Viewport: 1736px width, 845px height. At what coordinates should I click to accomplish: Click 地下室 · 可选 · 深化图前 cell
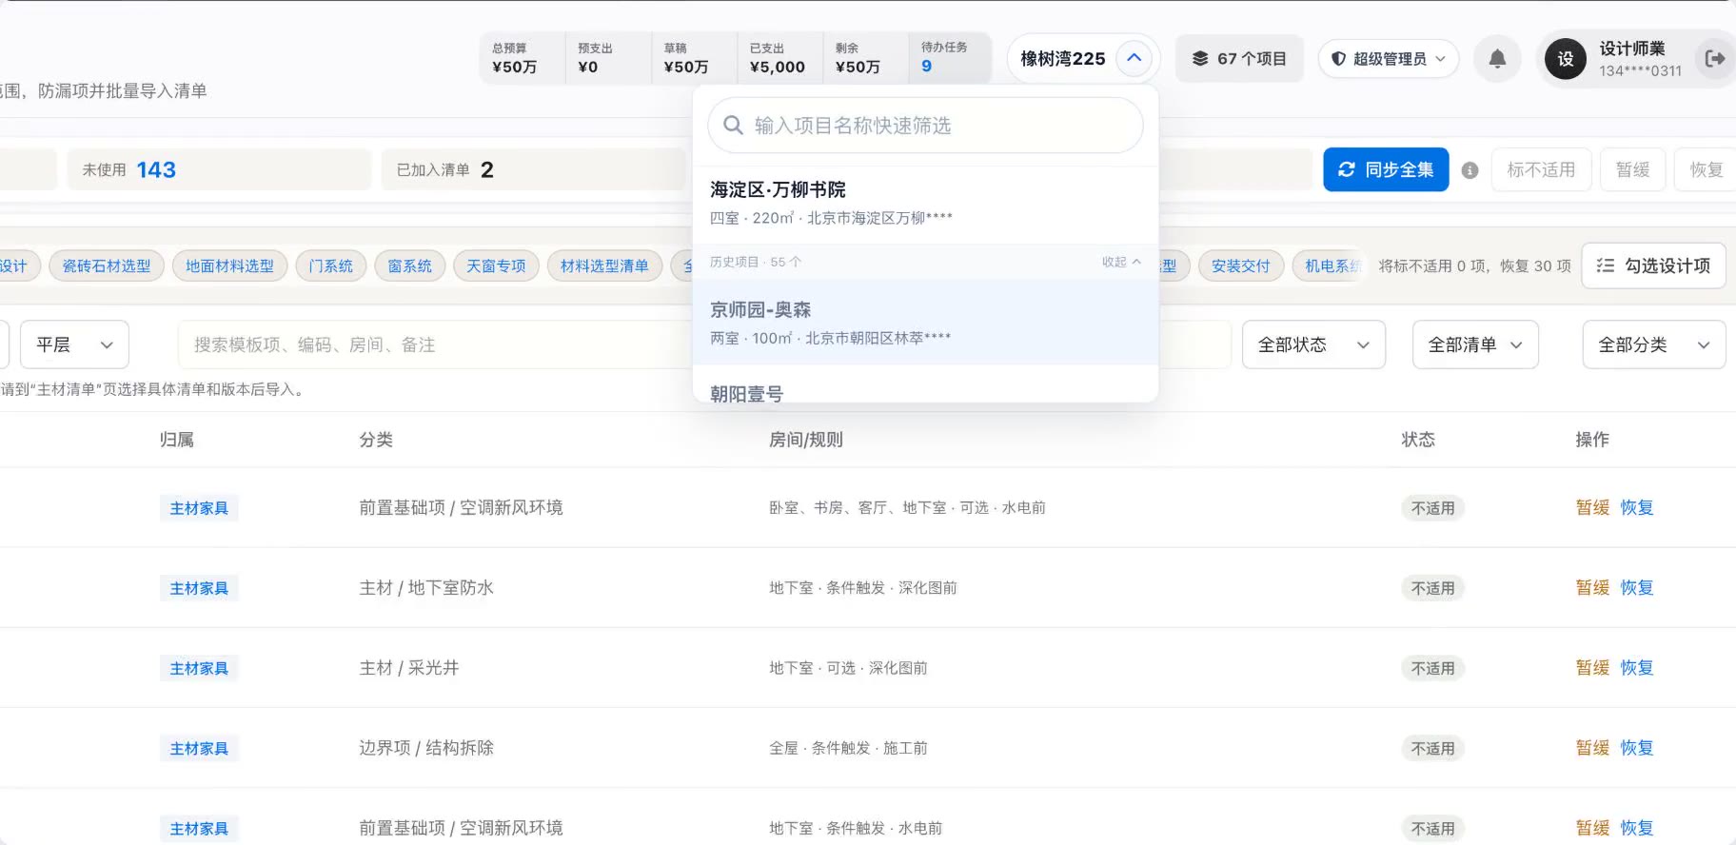[848, 668]
